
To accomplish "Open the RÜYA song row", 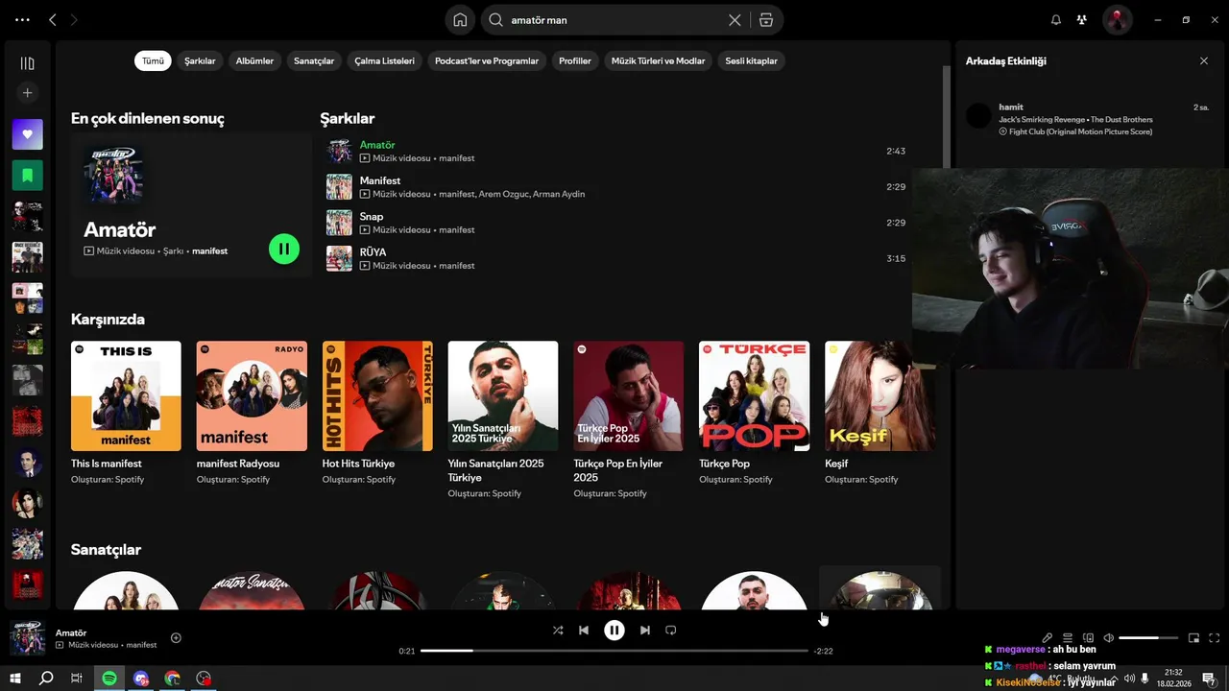I will tap(615, 258).
